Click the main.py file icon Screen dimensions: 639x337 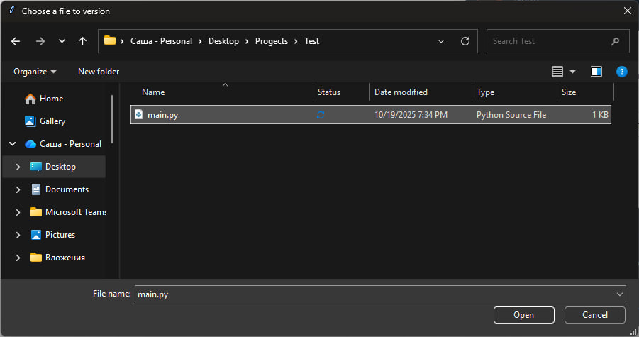click(x=138, y=114)
